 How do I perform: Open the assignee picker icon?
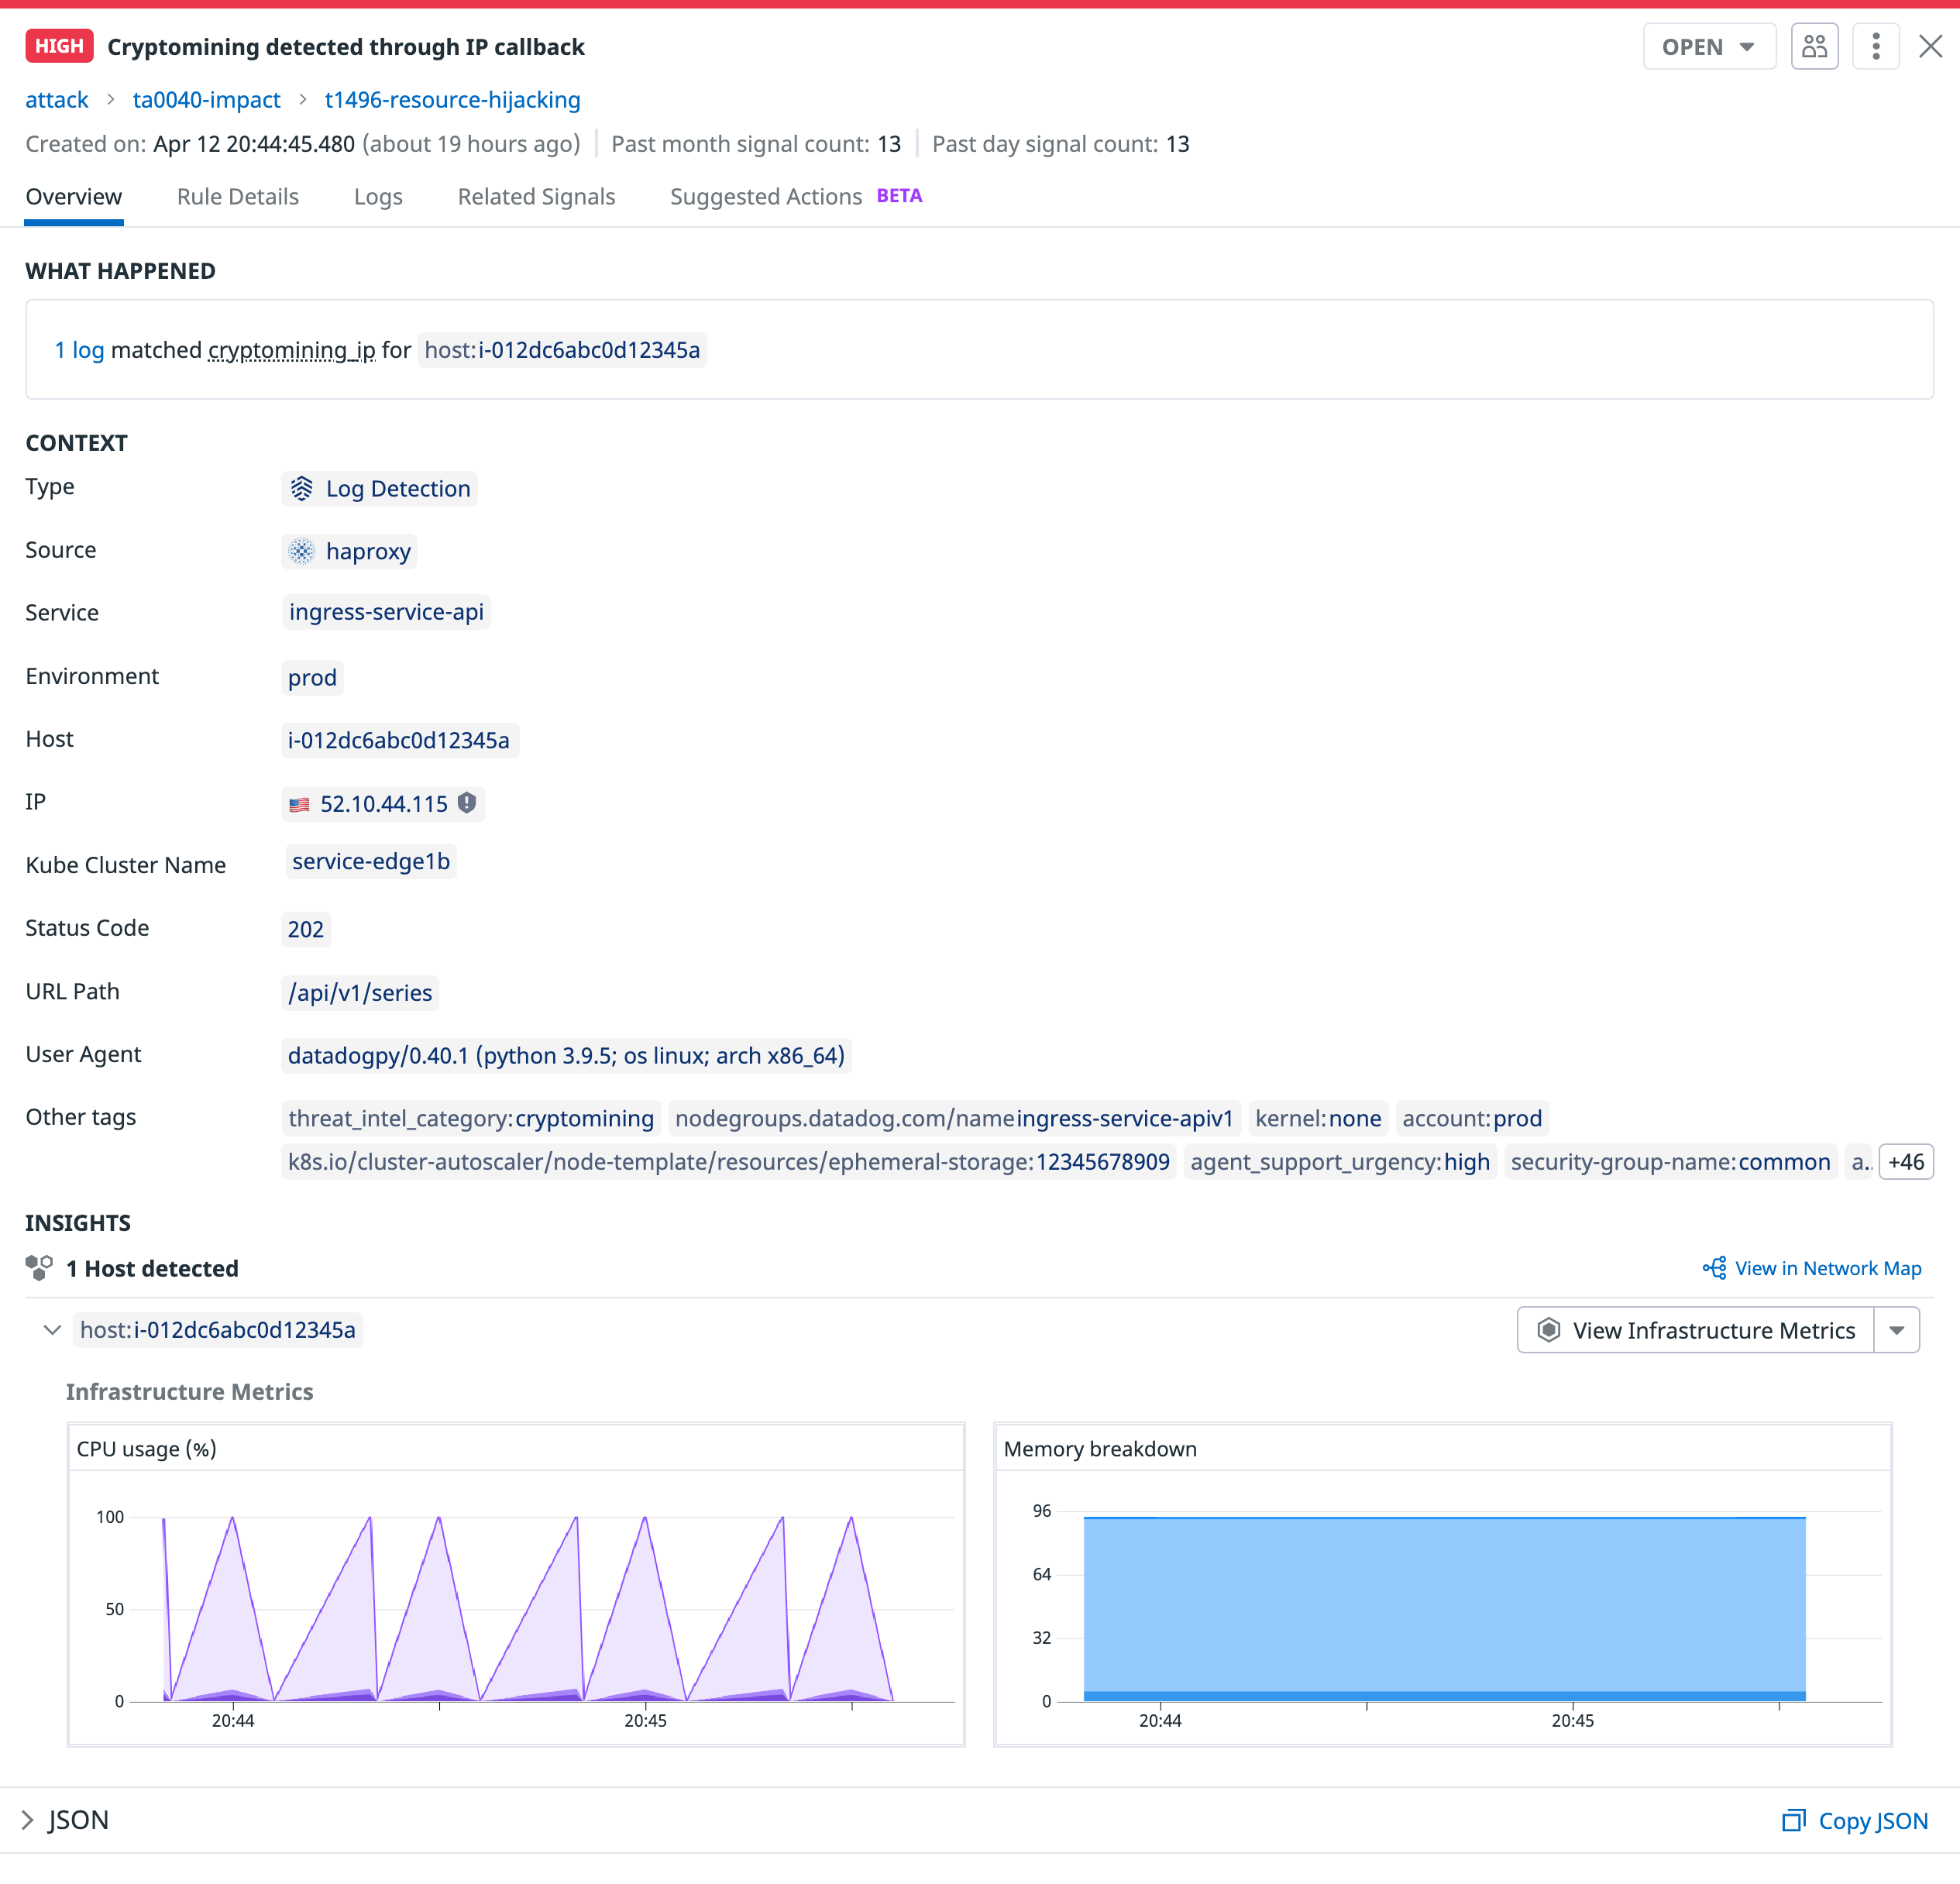pyautogui.click(x=1815, y=46)
